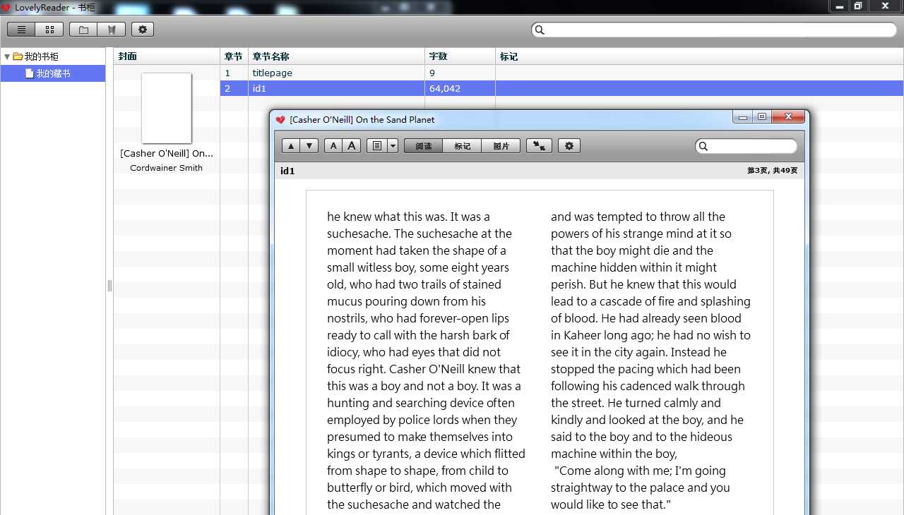Decrease reader font size (small A)
The width and height of the screenshot is (904, 515).
point(333,146)
